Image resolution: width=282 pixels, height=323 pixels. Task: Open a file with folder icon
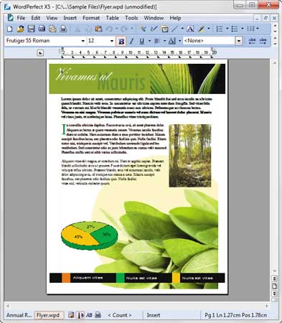tap(21, 29)
